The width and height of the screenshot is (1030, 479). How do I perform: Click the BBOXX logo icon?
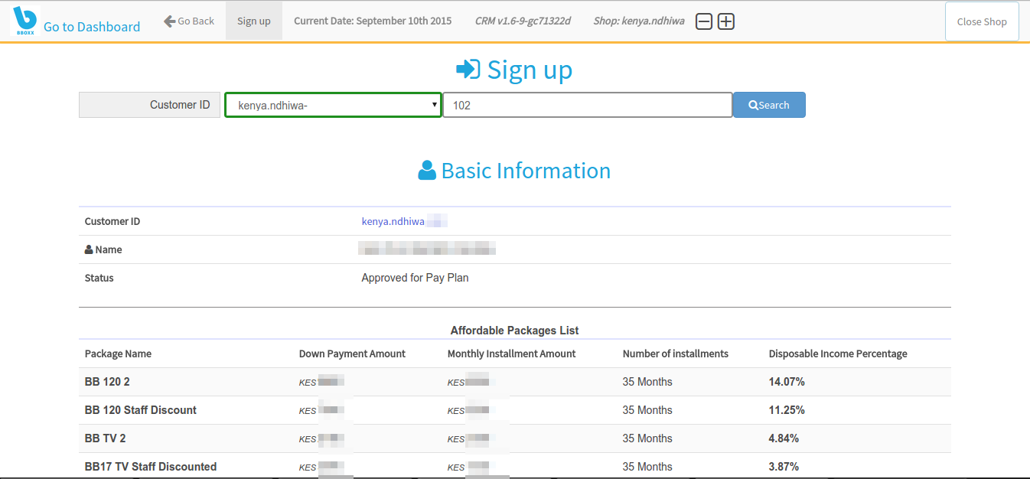tap(25, 21)
